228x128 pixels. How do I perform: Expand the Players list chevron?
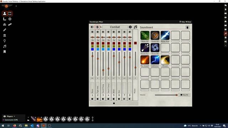[x=14, y=116]
